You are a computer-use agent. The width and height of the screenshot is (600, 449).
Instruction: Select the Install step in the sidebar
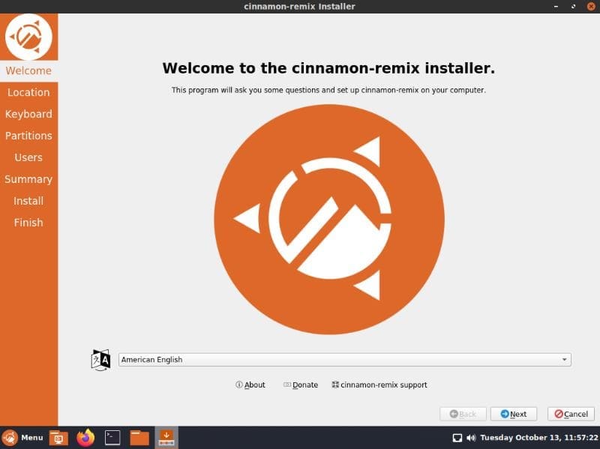[28, 201]
